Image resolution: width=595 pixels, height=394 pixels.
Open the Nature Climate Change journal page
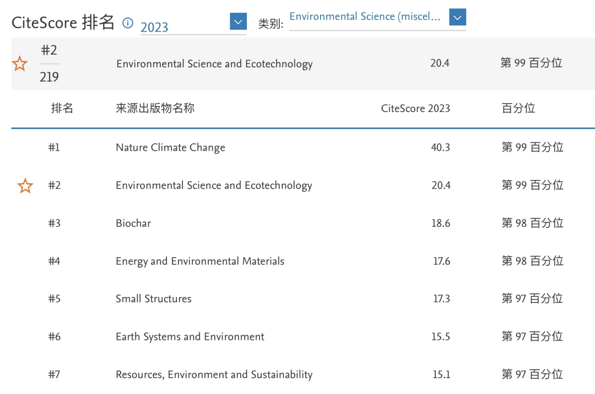tap(170, 147)
